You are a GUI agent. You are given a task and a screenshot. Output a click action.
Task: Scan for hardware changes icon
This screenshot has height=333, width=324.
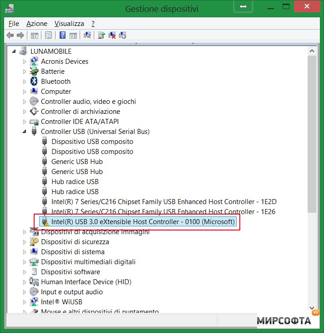pyautogui.click(x=87, y=35)
